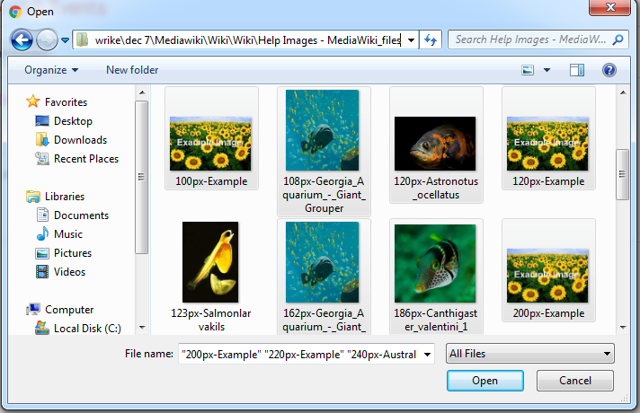640x413 pixels.
Task: Expand the view options dropdown arrow
Action: pyautogui.click(x=547, y=70)
